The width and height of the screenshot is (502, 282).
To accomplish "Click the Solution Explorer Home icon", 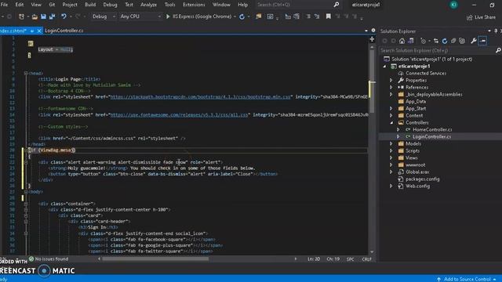I will [x=402, y=41].
